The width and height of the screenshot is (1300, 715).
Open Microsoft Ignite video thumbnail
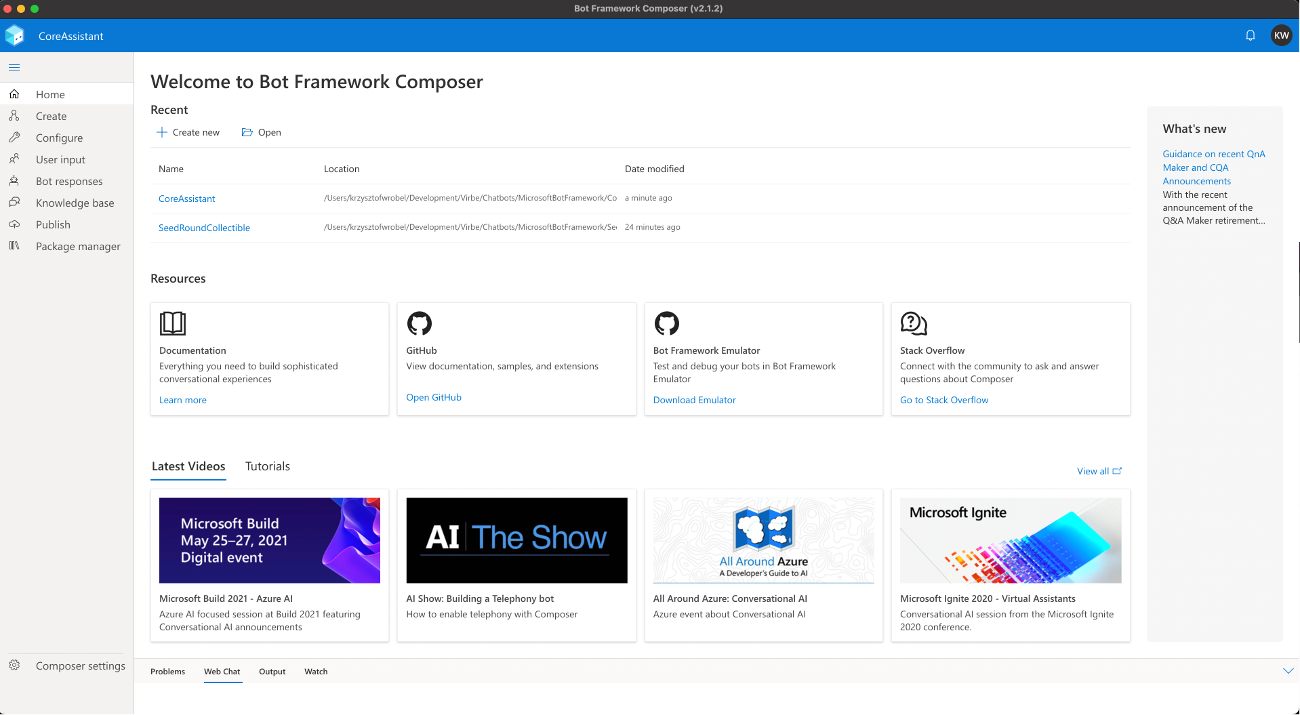pos(1011,540)
